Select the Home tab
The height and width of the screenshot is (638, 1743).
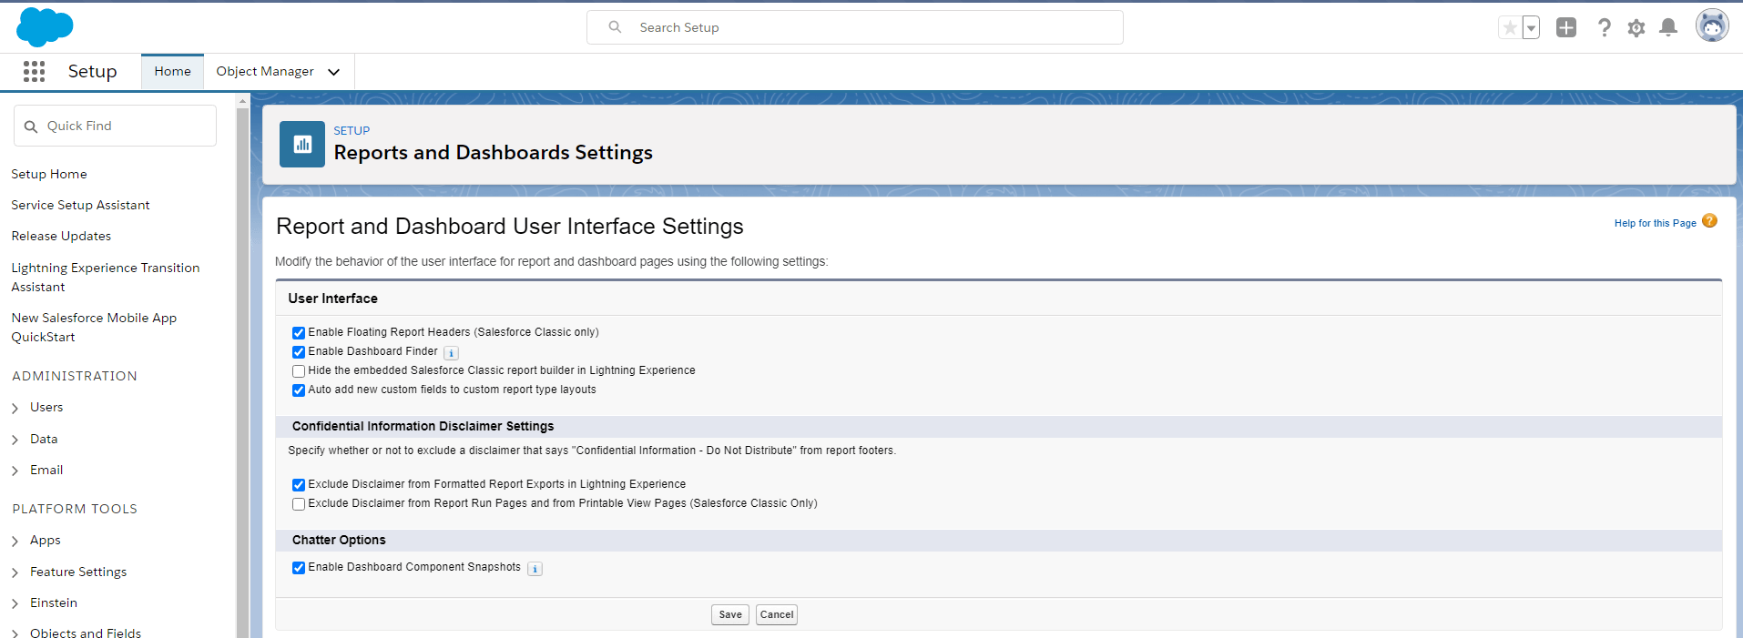pyautogui.click(x=173, y=72)
